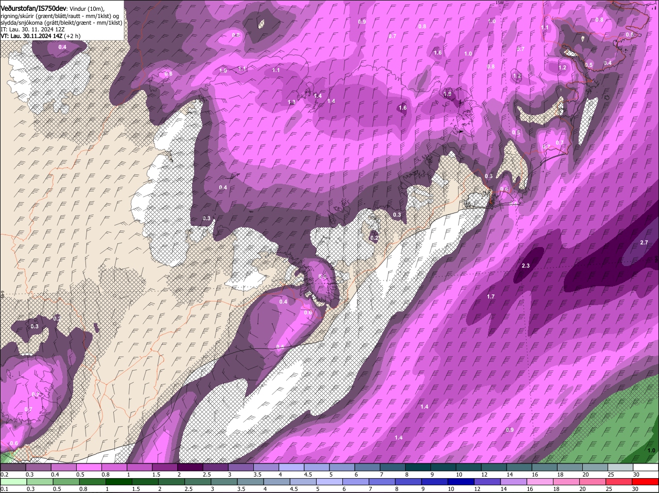
Task: Select lavender lower legend swatch labeled 14
Action: pyautogui.click(x=514, y=482)
